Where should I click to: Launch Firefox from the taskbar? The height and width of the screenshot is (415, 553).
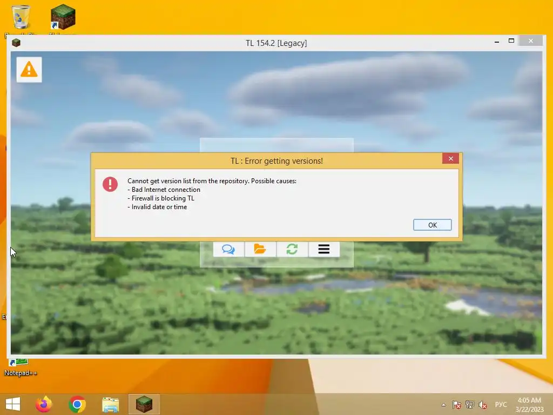pos(44,404)
